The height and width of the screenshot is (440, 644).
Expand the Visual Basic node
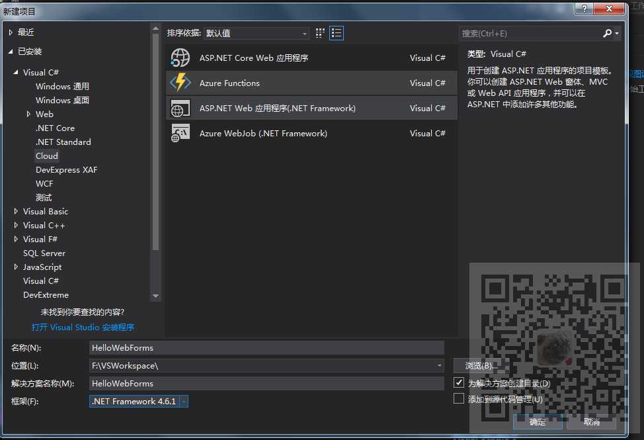pyautogui.click(x=16, y=211)
